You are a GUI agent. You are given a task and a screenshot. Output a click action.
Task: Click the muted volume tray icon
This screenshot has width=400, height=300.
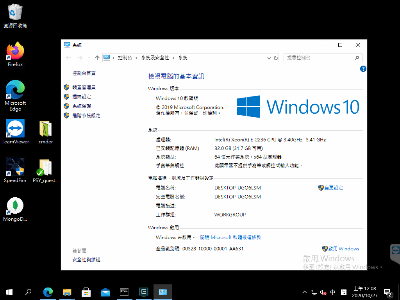click(x=323, y=292)
